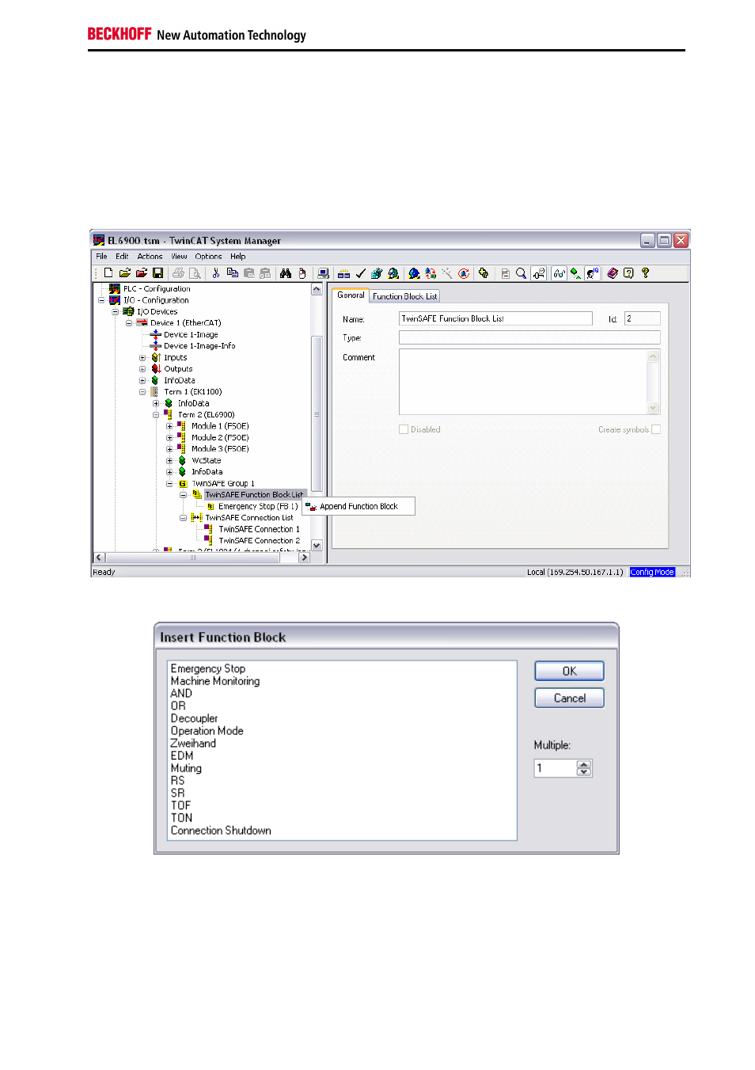The height and width of the screenshot is (1070, 755).
Task: Click the Term 1 (EK1100) icon
Action: point(154,392)
